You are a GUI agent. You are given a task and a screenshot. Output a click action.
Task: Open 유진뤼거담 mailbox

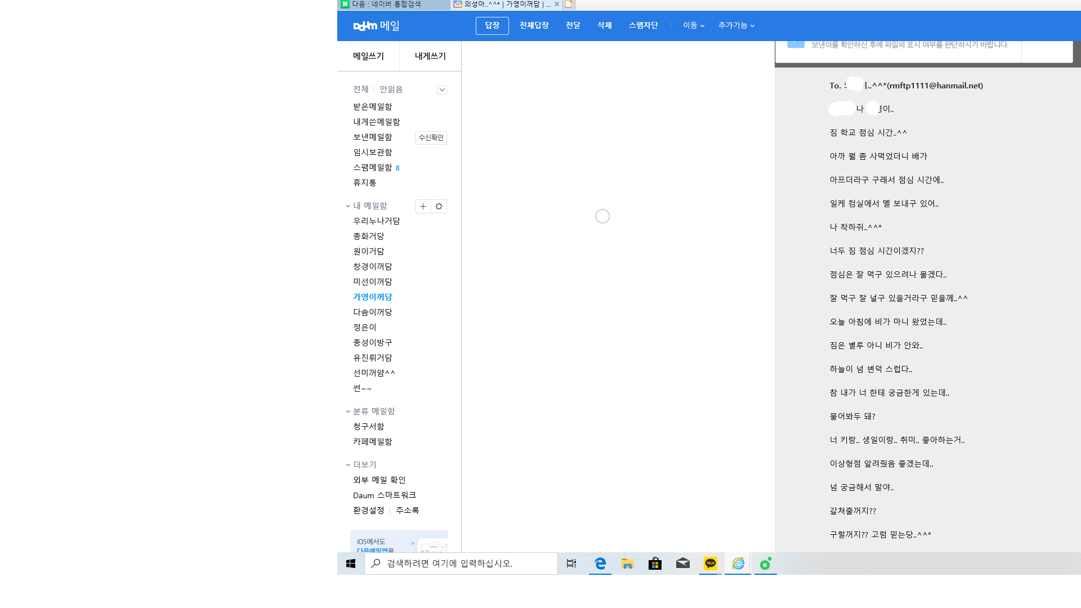(x=373, y=358)
